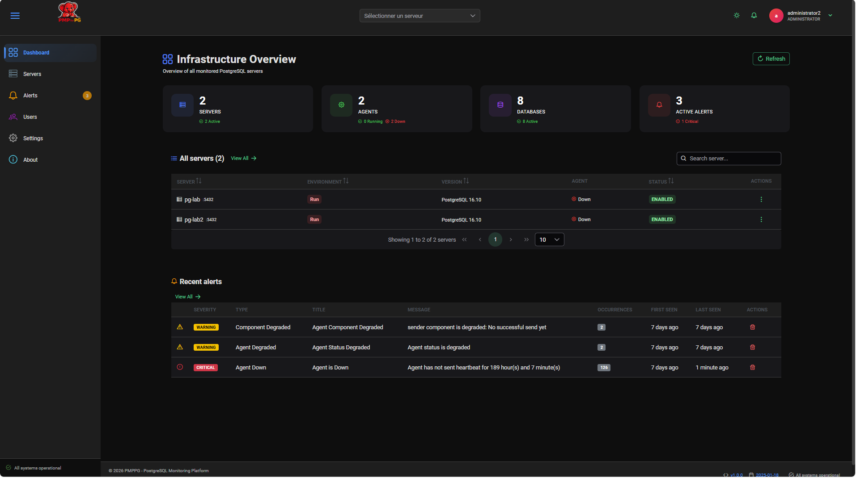
Task: Open rows per page dropdown 10
Action: point(549,240)
